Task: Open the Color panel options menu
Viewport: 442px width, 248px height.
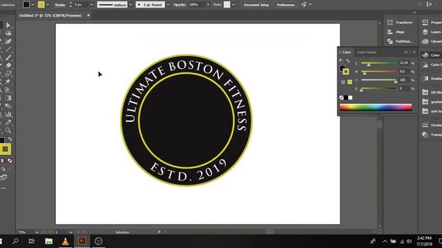Action: point(414,52)
